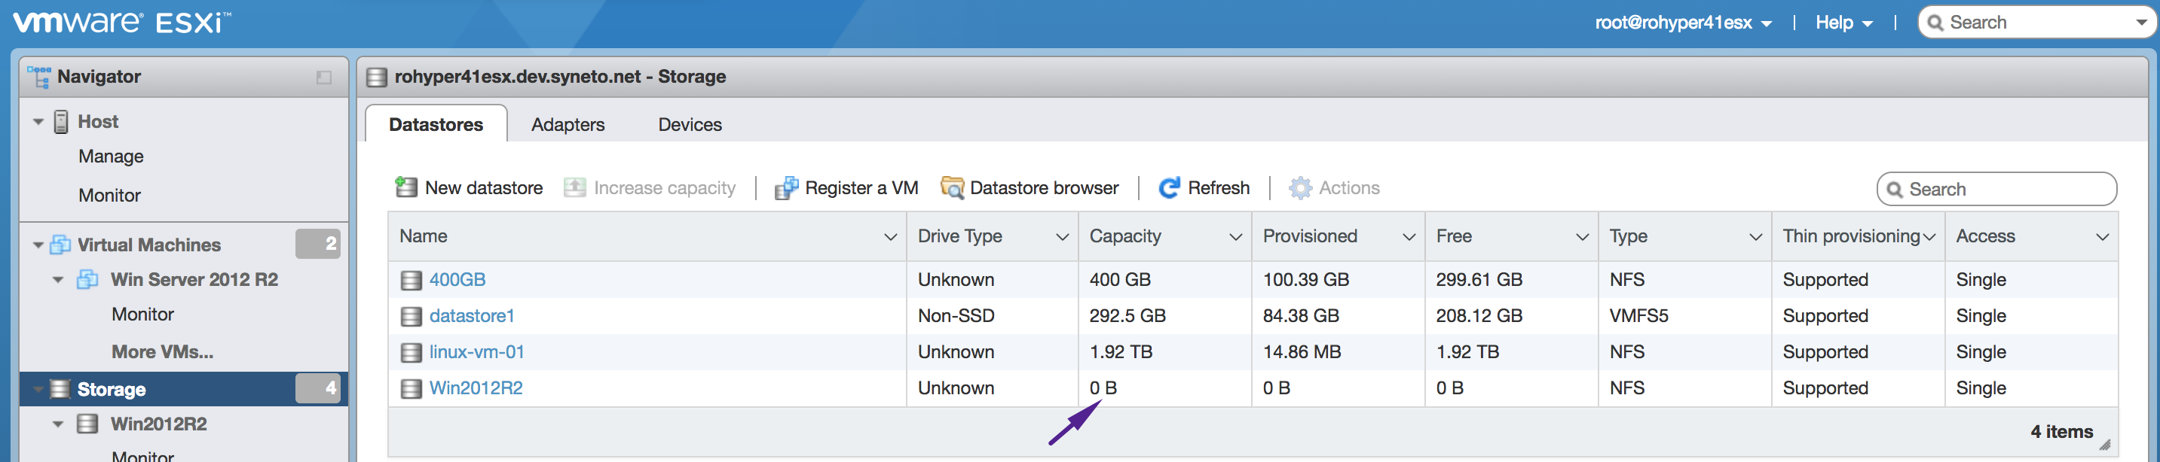
Task: Open the Drive Type column dropdown arrow
Action: click(x=1063, y=237)
